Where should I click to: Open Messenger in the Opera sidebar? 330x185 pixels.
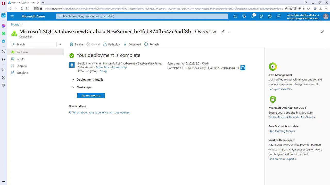click(x=3, y=26)
